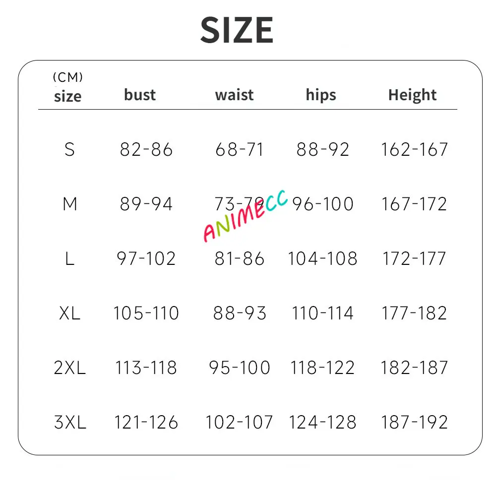Click the SIZE title heading
The image size is (496, 496).
(x=237, y=30)
